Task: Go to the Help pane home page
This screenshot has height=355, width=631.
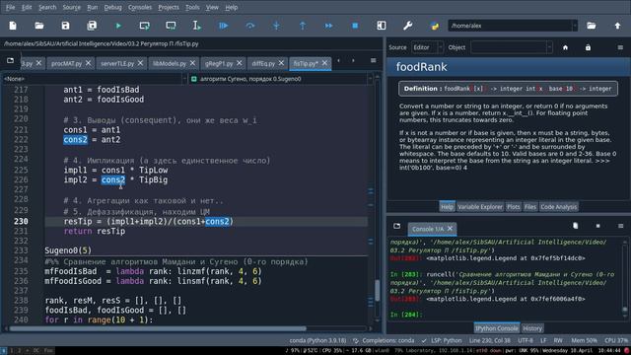Action: [565, 47]
